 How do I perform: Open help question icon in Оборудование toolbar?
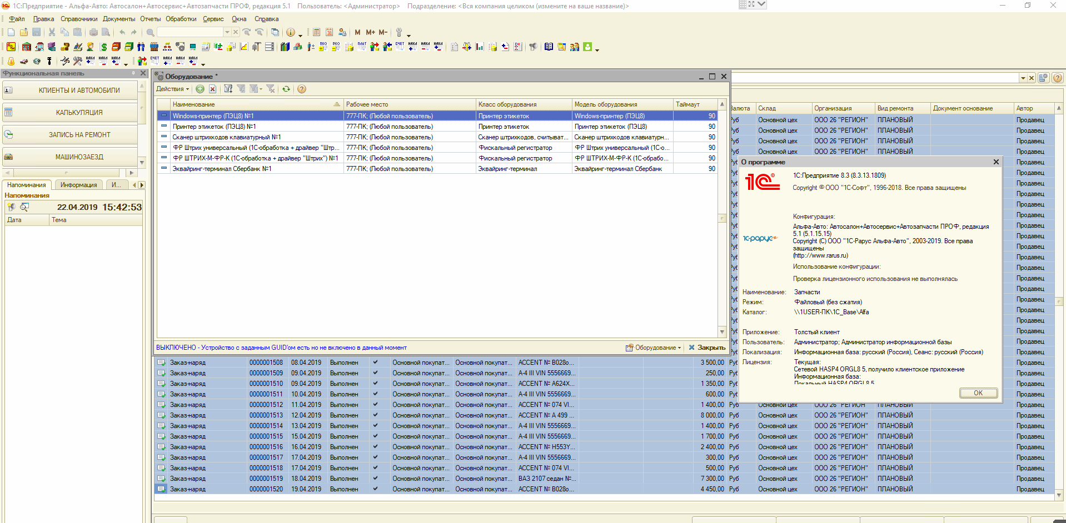pos(301,89)
